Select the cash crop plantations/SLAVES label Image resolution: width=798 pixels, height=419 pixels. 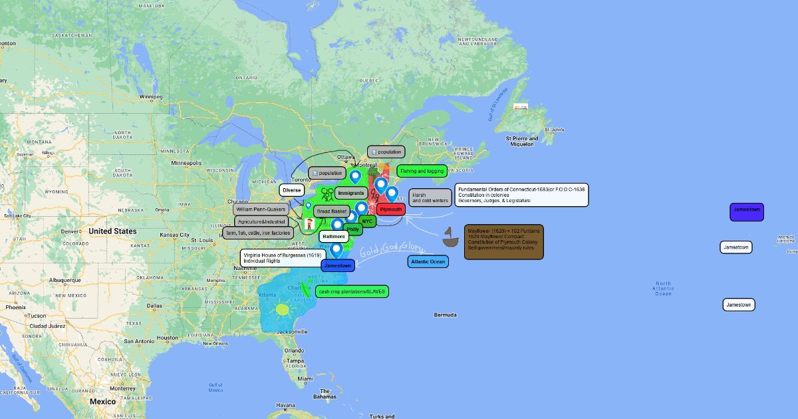point(352,291)
